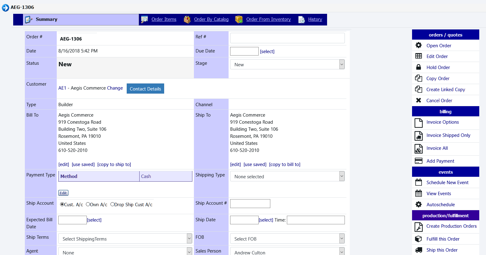Click the box icon for Fulfill this Order
Viewport: 486px width, 255px height.
pyautogui.click(x=418, y=239)
